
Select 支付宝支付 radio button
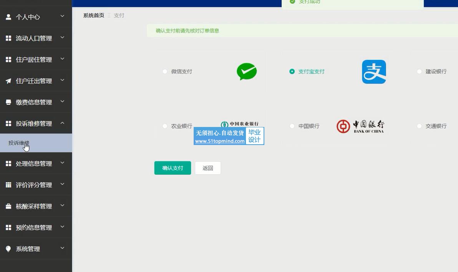(292, 71)
